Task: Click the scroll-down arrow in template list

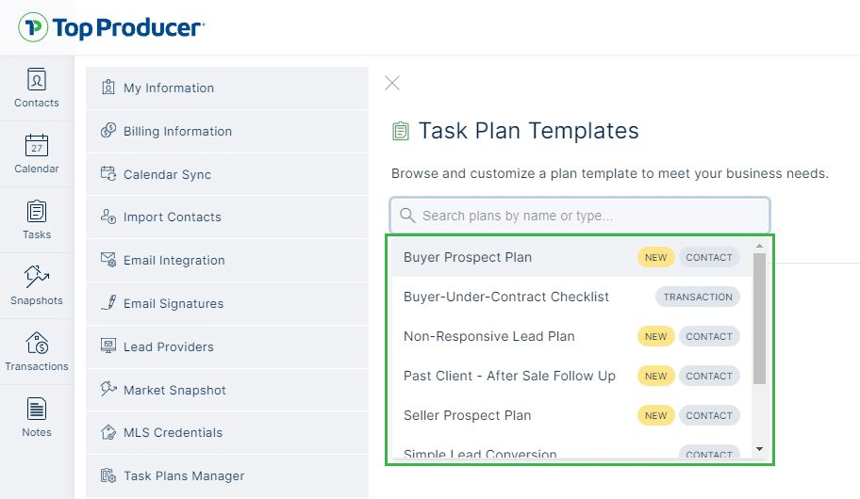Action: click(x=759, y=449)
